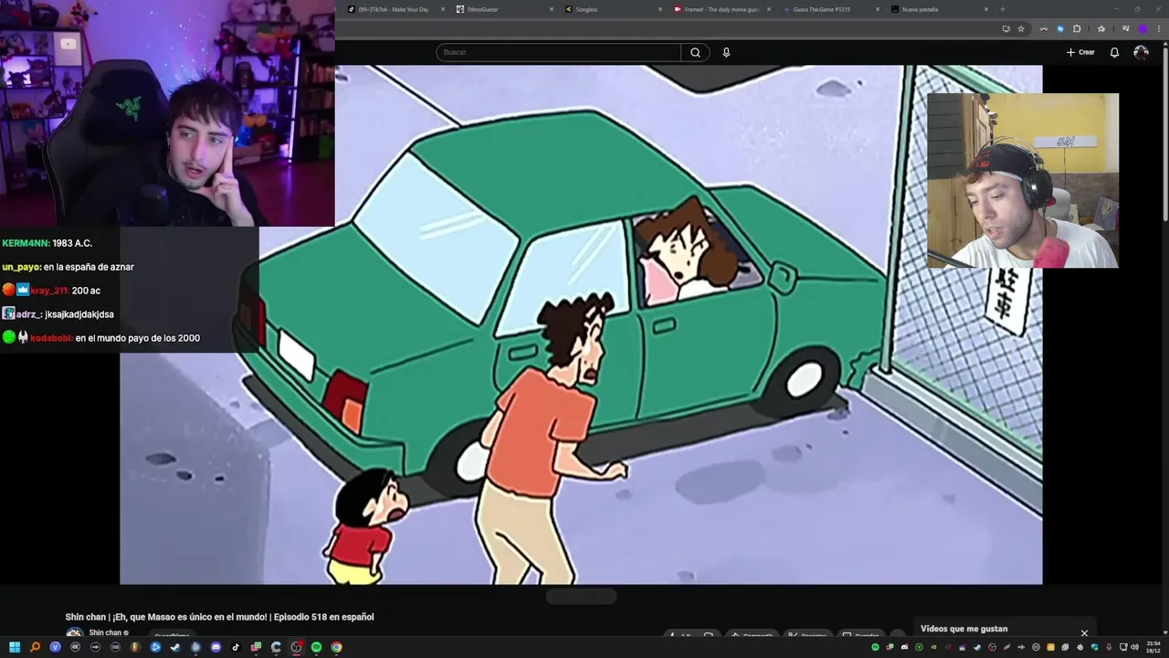Start voice search with the microphone icon

point(726,52)
